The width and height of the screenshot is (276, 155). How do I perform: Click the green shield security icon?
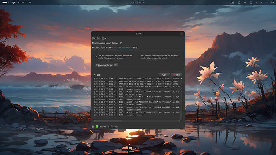pyautogui.click(x=97, y=127)
